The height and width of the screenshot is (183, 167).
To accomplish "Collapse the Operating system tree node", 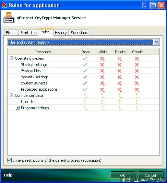I will [x=11, y=58].
